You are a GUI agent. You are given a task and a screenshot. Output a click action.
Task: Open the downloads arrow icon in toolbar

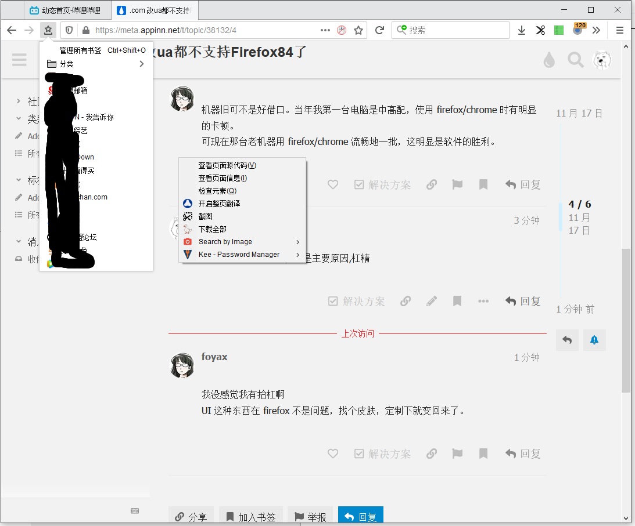[x=522, y=30]
